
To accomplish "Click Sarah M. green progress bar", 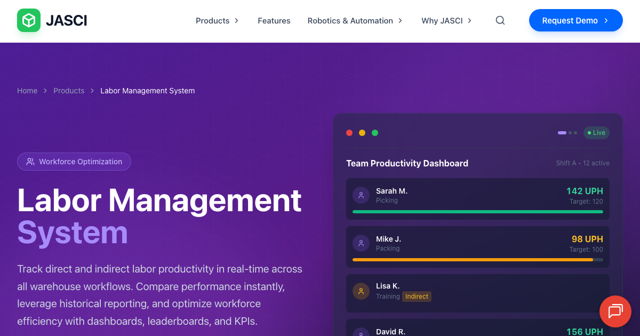I will [x=478, y=212].
